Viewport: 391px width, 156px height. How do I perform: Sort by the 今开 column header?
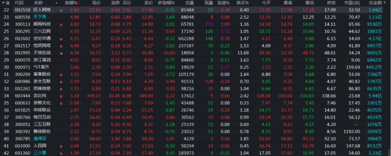tap(266, 3)
